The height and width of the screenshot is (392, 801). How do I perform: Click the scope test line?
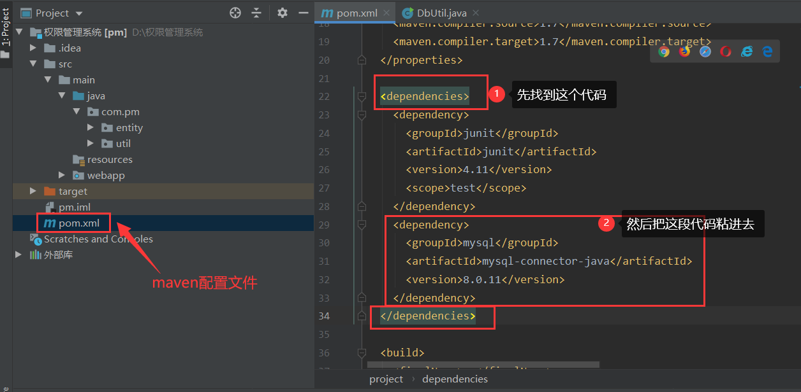[466, 188]
